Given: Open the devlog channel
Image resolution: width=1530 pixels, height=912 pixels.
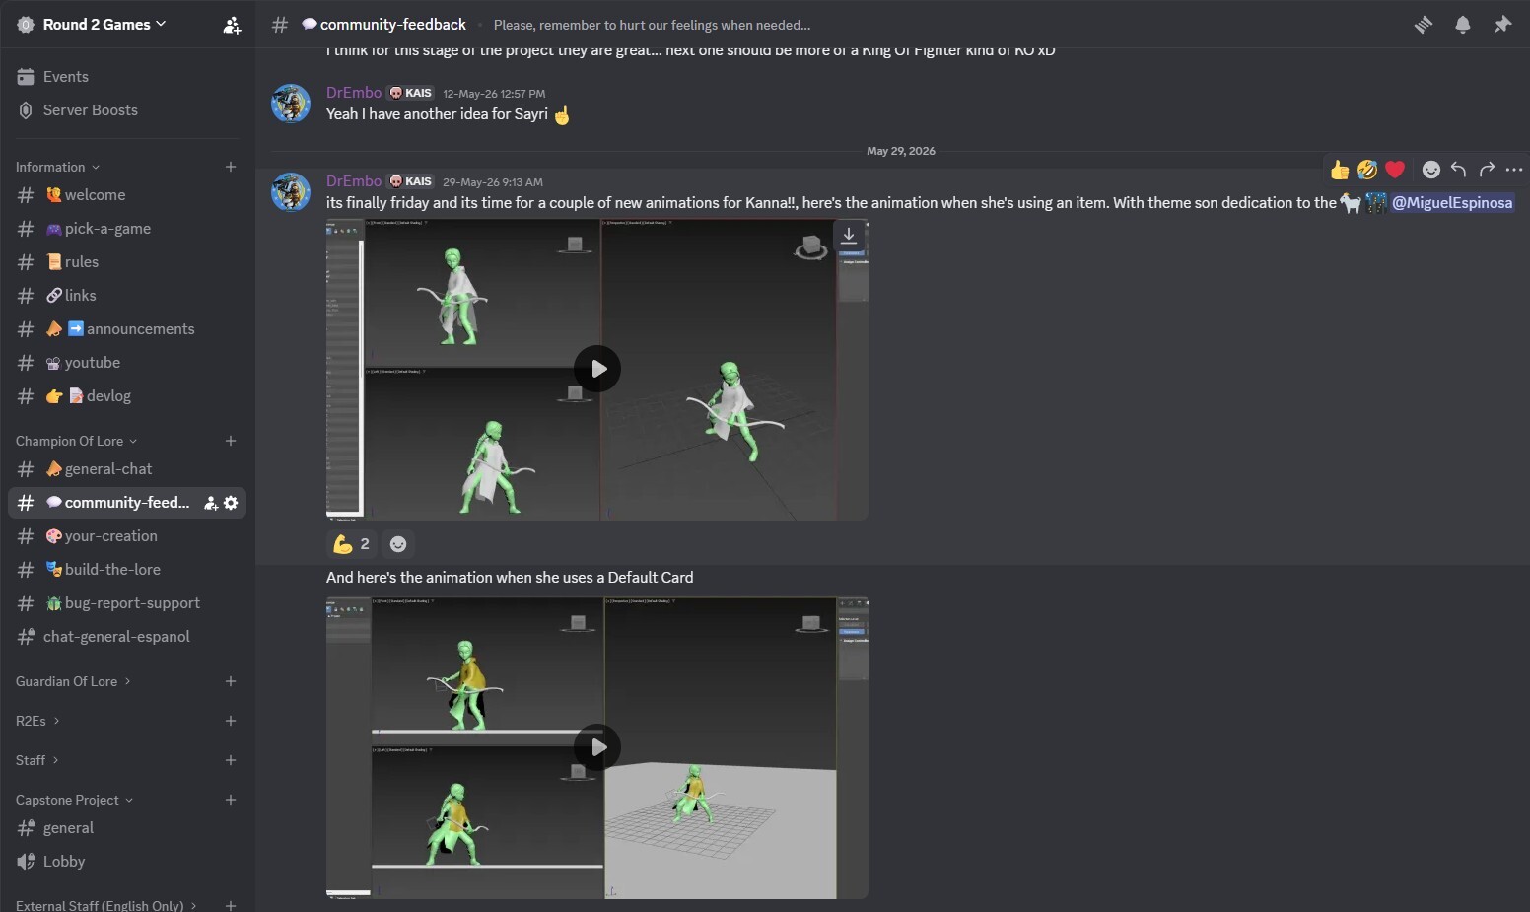Looking at the screenshot, I should (x=126, y=396).
